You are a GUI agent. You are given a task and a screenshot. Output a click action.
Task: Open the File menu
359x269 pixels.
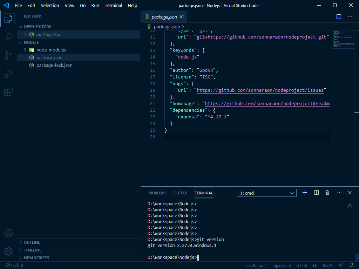[18, 5]
